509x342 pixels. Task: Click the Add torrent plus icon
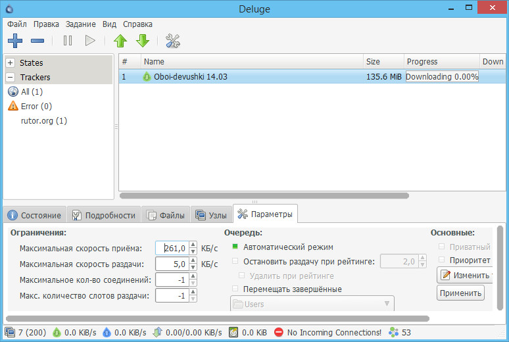click(14, 41)
